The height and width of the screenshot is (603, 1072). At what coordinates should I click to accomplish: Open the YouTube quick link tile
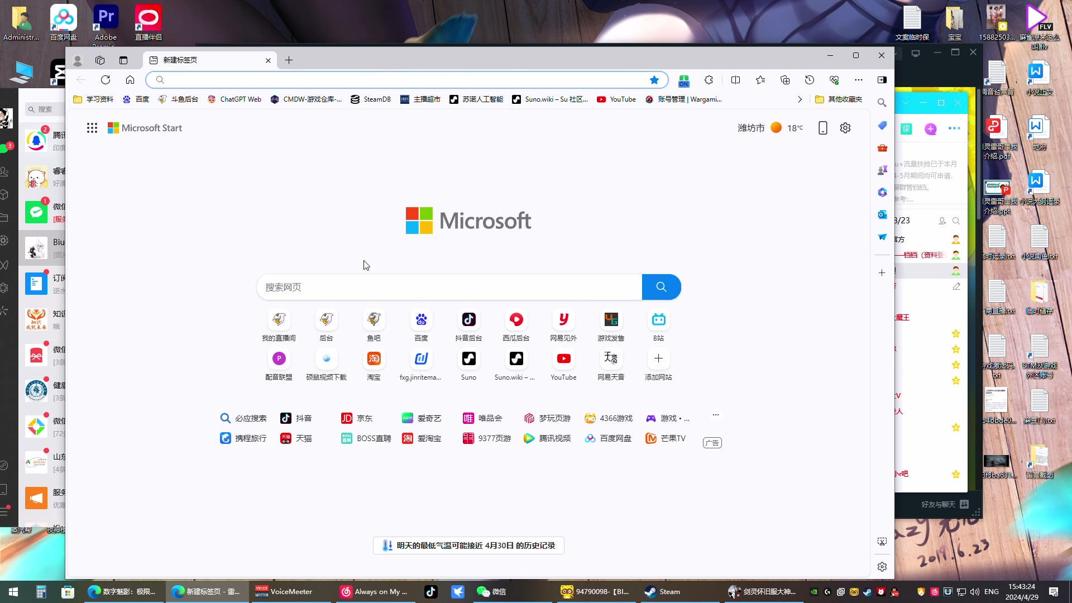pos(563,359)
